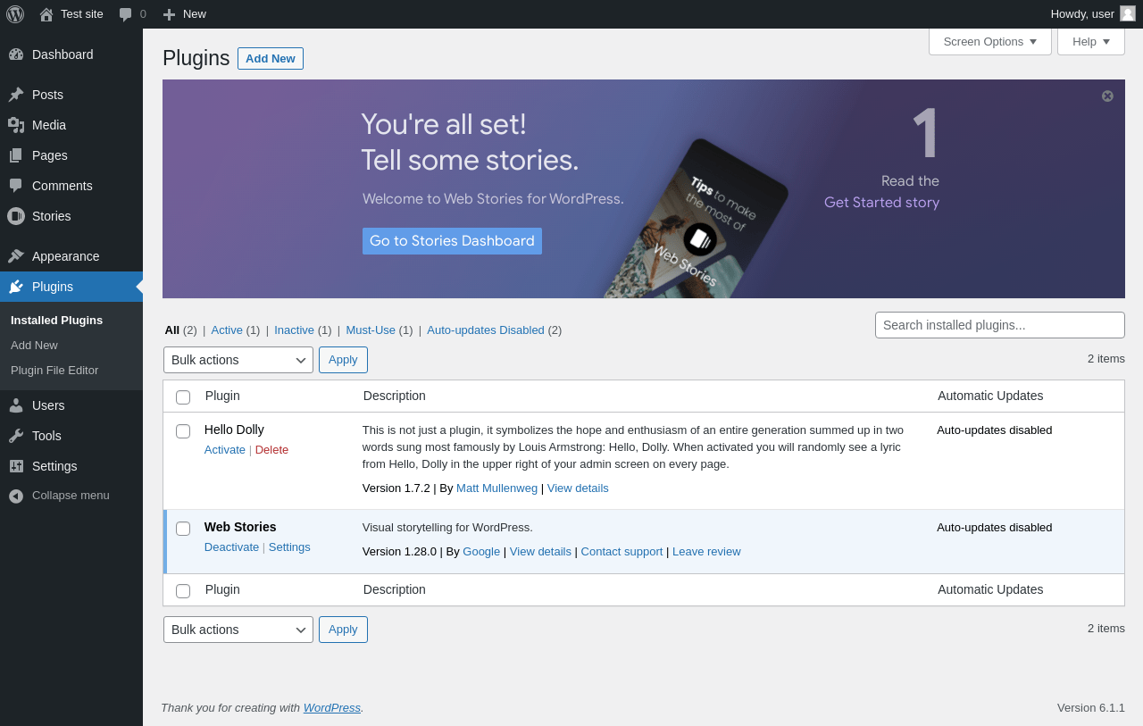Open the top Bulk actions dropdown
Image resolution: width=1143 pixels, height=726 pixels.
tap(238, 360)
